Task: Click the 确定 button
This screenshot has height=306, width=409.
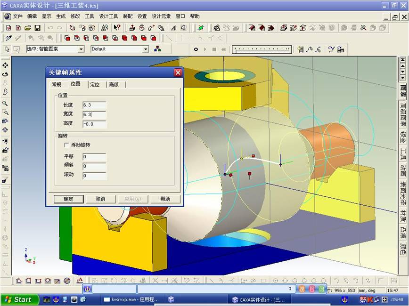Action: [68, 199]
